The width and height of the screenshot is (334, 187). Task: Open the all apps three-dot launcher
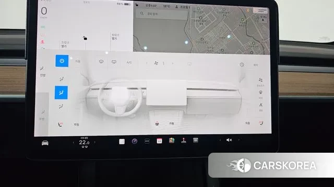(147, 141)
